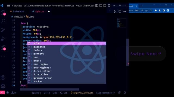
Task: Open feedback icon in status bar
Action: pyautogui.click(x=119, y=93)
